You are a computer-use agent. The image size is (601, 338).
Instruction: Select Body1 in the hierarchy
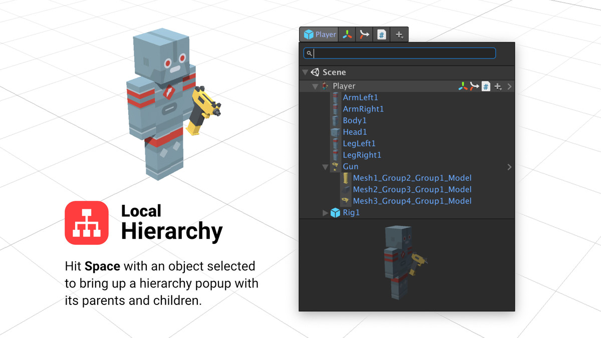pos(355,121)
